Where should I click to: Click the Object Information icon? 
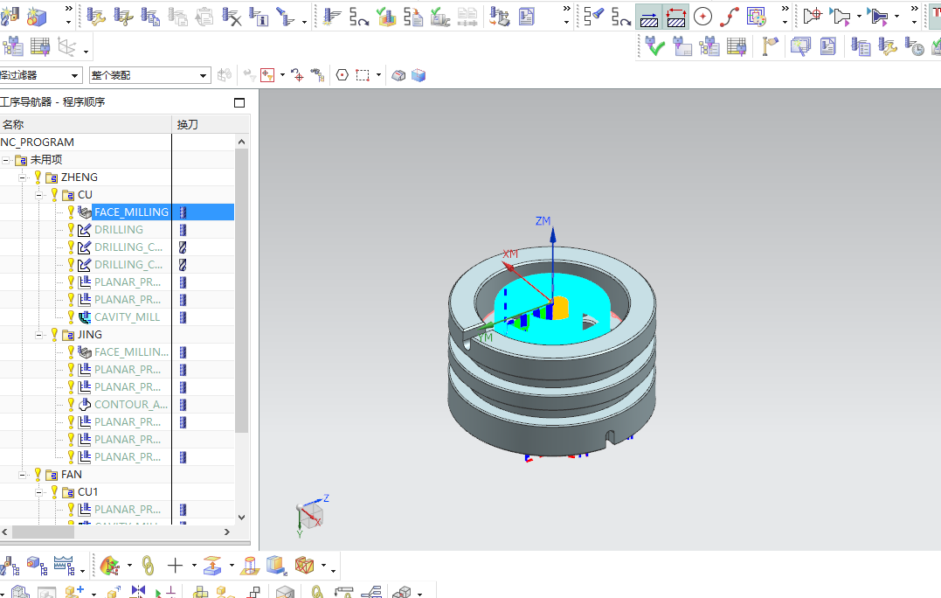(259, 17)
